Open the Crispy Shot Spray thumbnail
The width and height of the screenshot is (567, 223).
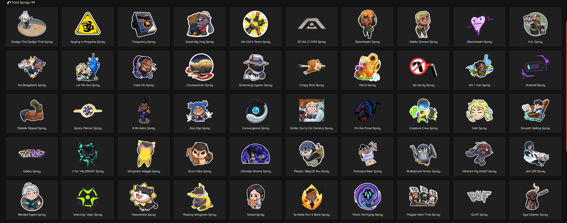pos(311,67)
